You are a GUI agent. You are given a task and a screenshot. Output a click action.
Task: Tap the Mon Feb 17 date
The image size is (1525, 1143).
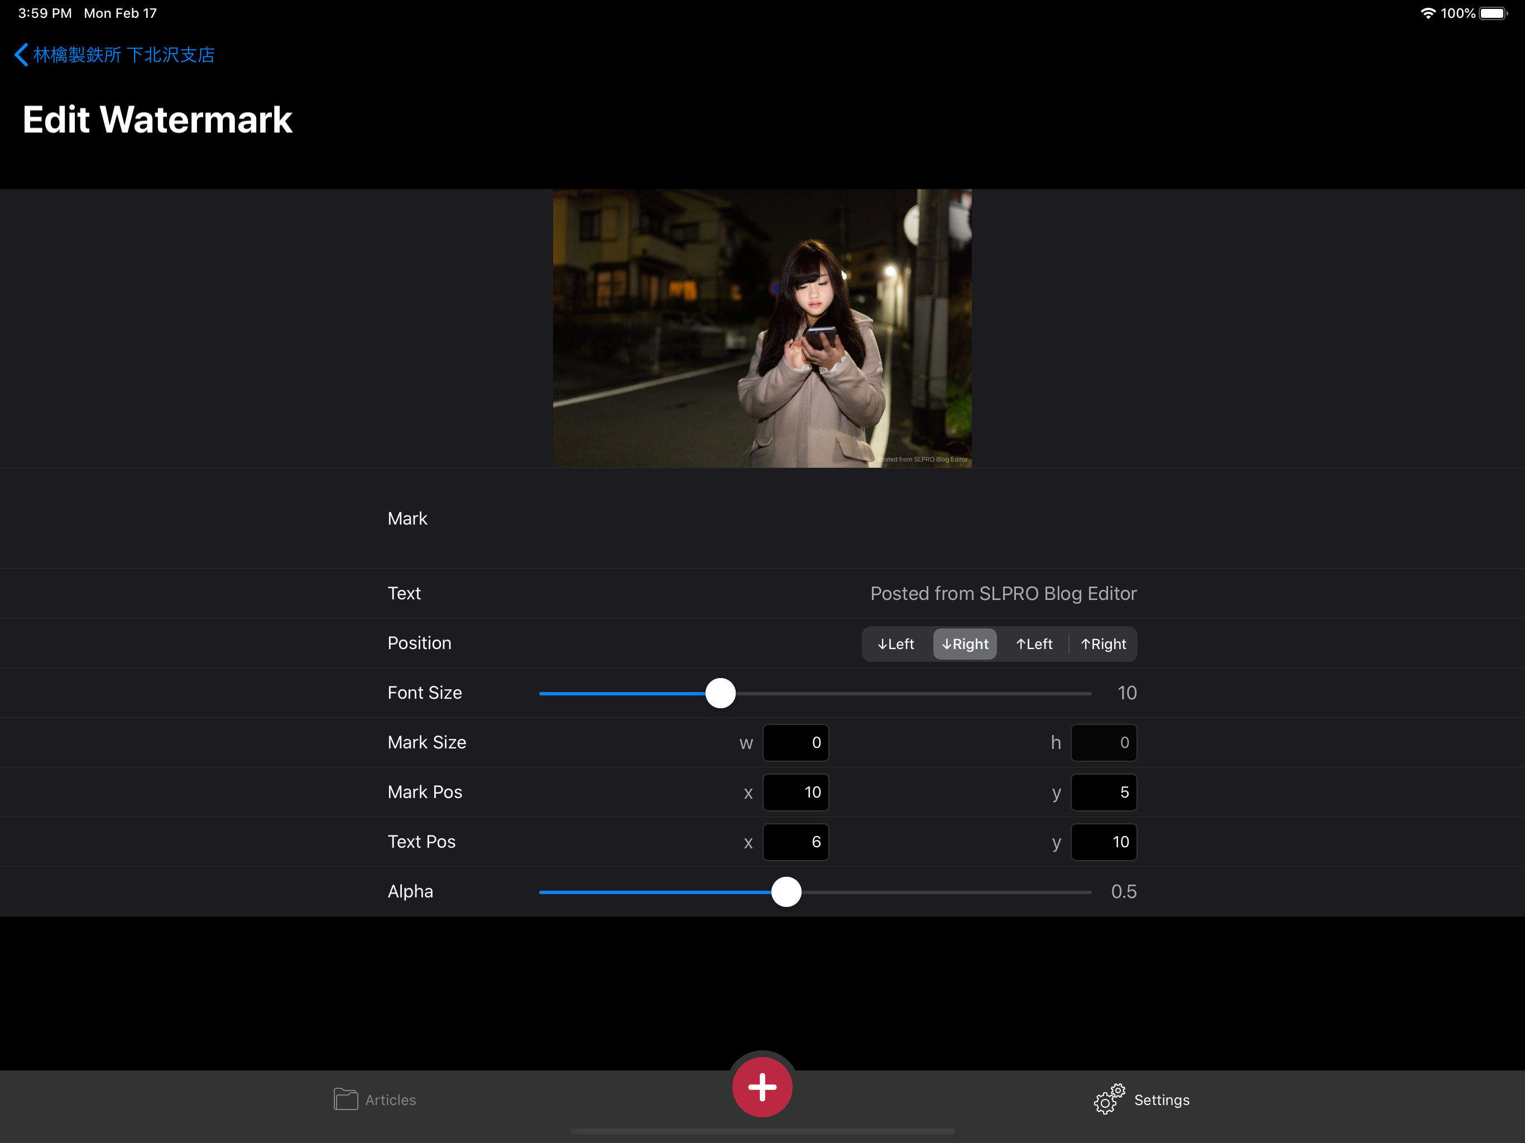pyautogui.click(x=121, y=13)
